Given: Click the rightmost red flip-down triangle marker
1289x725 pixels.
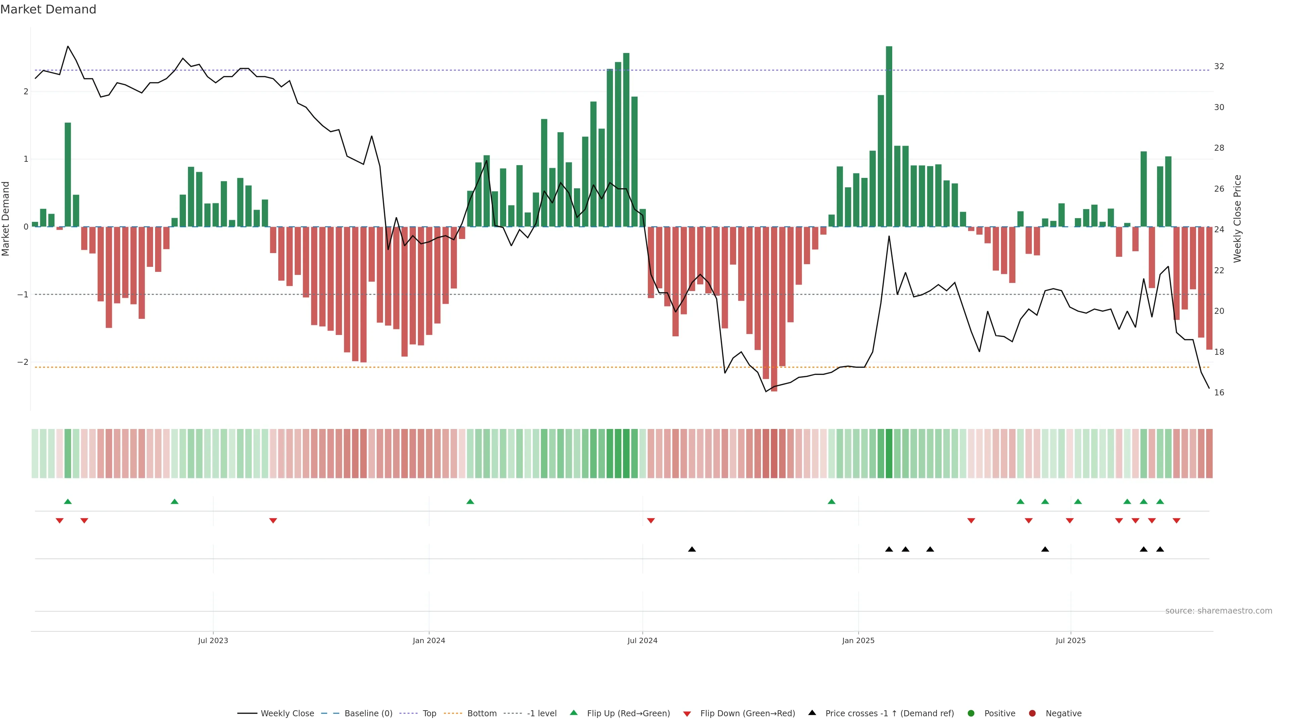Looking at the screenshot, I should (x=1177, y=521).
